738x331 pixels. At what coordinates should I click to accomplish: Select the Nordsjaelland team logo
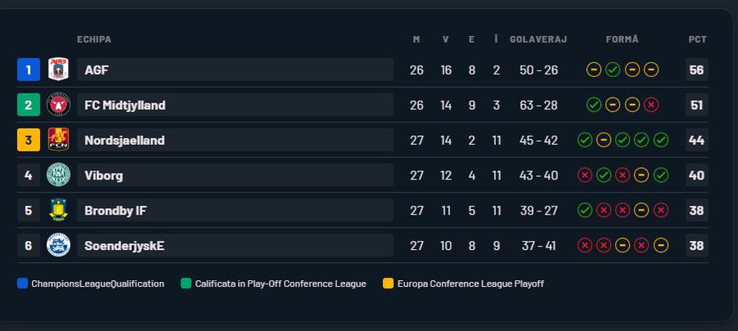coord(58,140)
